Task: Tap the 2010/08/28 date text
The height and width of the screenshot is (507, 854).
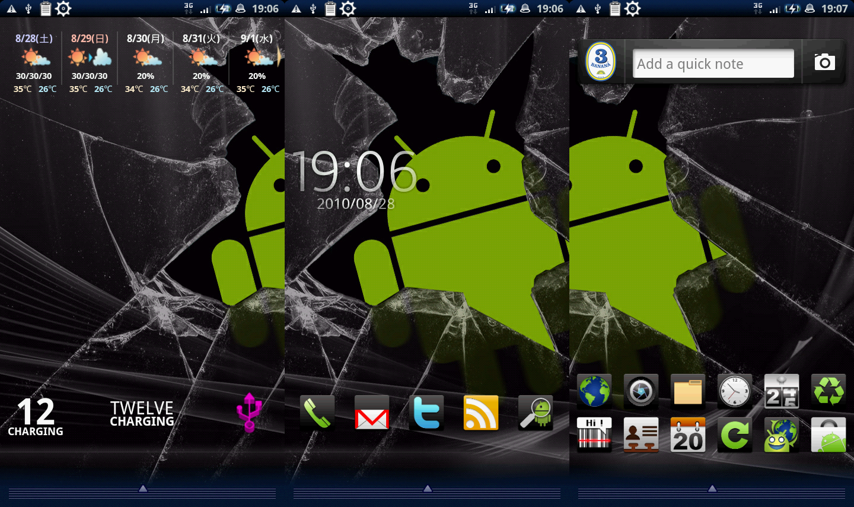Action: click(x=356, y=204)
